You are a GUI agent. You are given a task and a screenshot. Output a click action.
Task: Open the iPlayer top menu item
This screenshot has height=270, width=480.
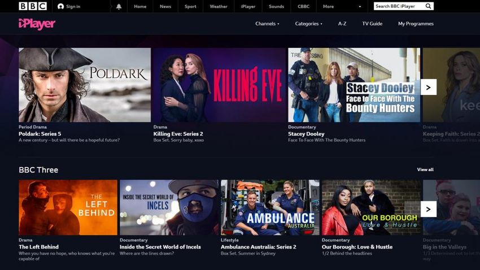248,6
